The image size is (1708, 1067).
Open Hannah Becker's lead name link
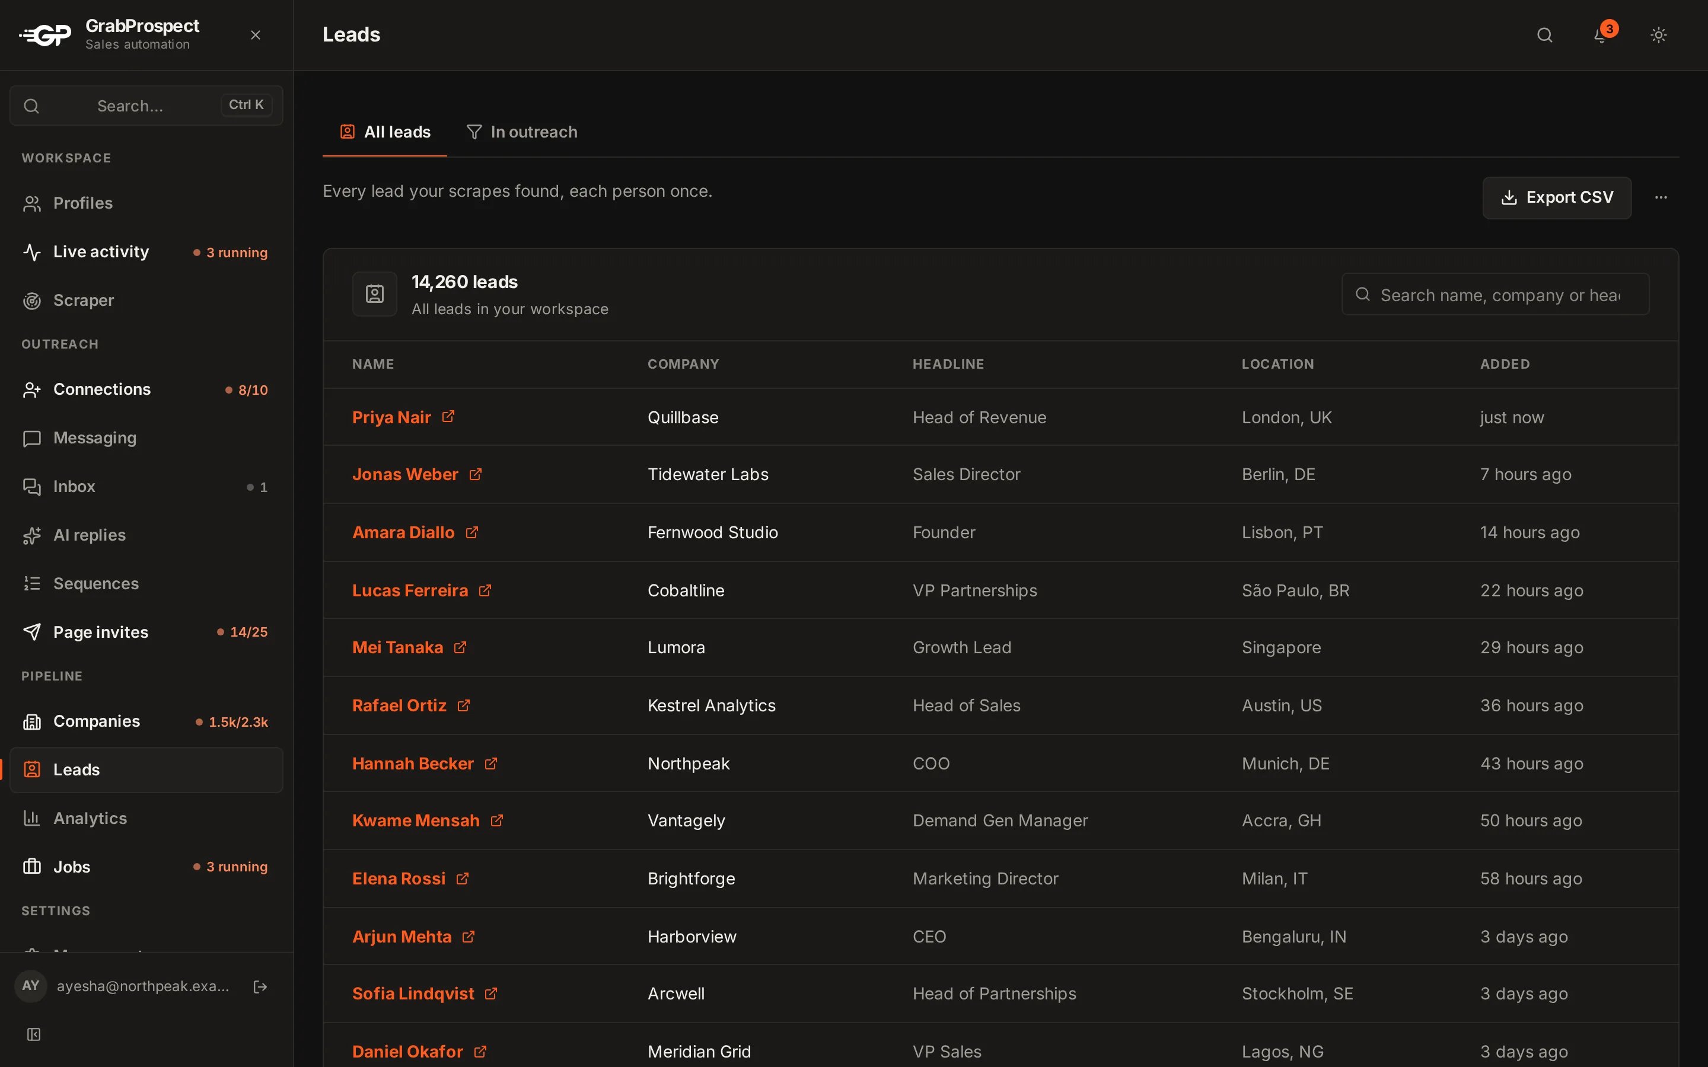click(x=413, y=763)
